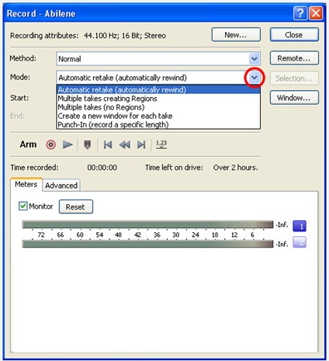Click the Rewind transport icon
Image resolution: width=329 pixels, height=361 pixels.
point(125,144)
